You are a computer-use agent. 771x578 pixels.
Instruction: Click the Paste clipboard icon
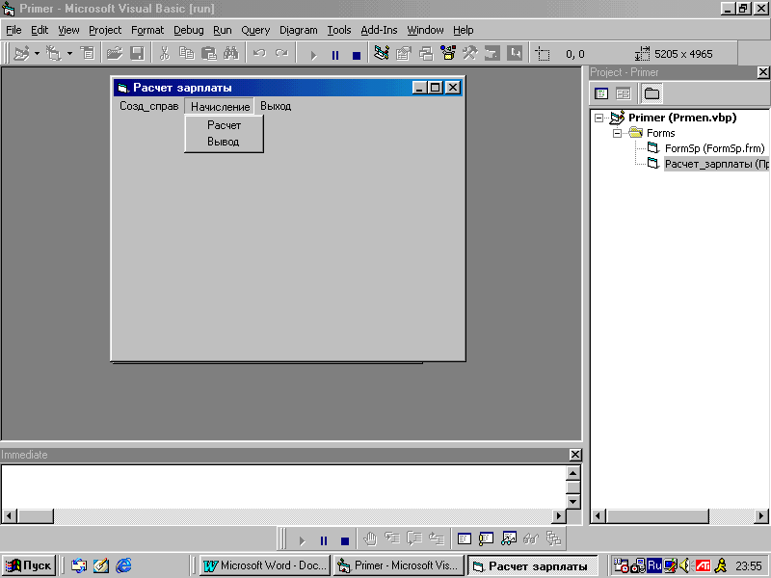click(x=209, y=53)
